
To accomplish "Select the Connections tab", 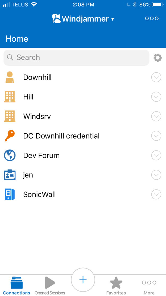I will point(16,286).
